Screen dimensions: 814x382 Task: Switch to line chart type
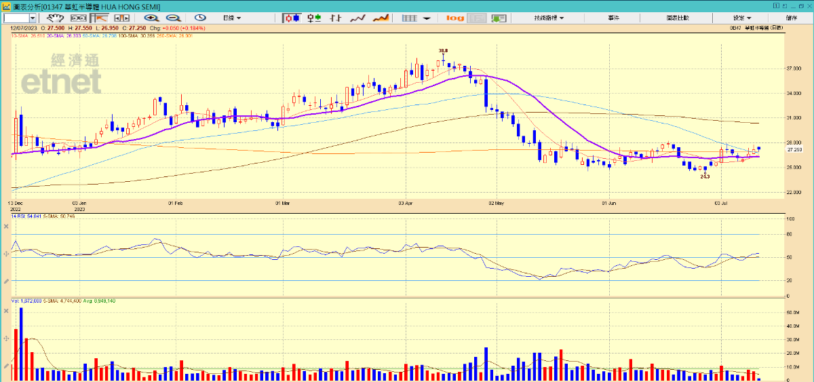[357, 18]
